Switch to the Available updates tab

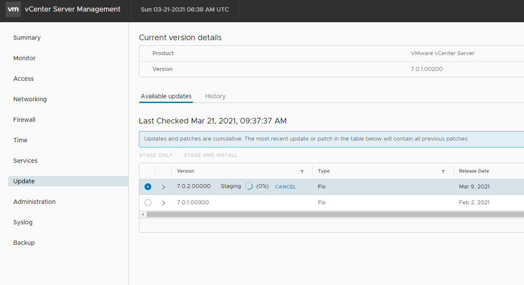pyautogui.click(x=166, y=96)
